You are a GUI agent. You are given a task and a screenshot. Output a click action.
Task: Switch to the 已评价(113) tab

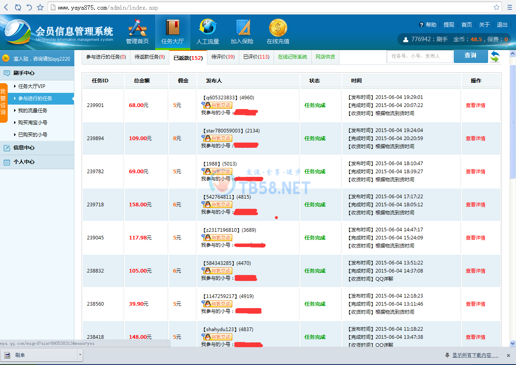(256, 57)
